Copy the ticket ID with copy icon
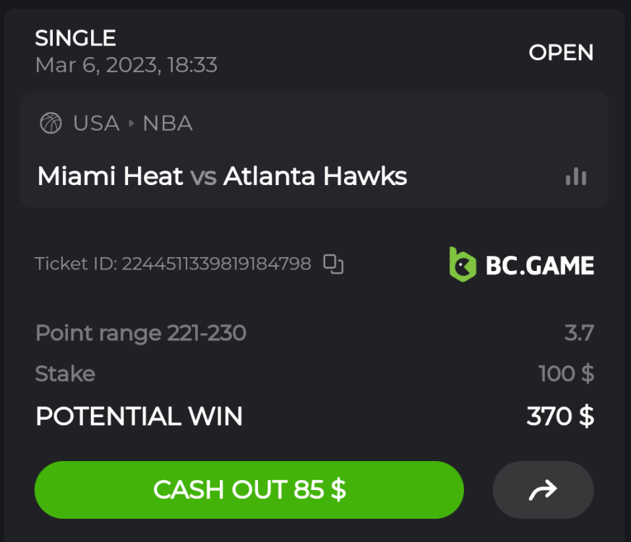 [333, 264]
